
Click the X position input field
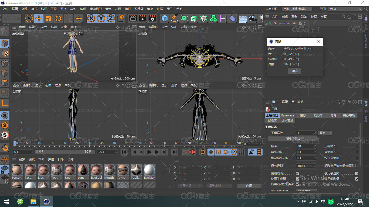coord(190,167)
